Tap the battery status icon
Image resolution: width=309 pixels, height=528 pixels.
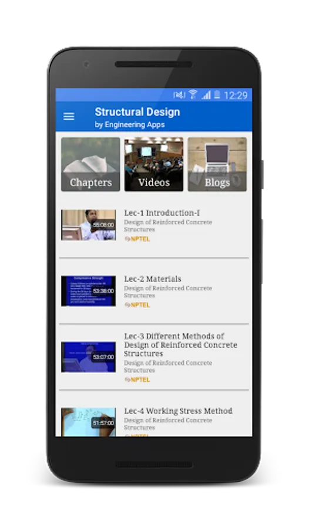coord(217,94)
